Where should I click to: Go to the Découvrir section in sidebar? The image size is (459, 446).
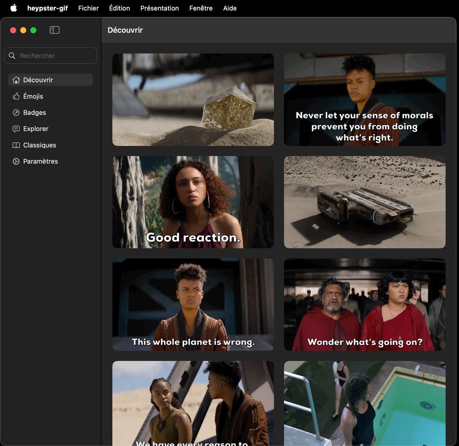click(x=50, y=80)
